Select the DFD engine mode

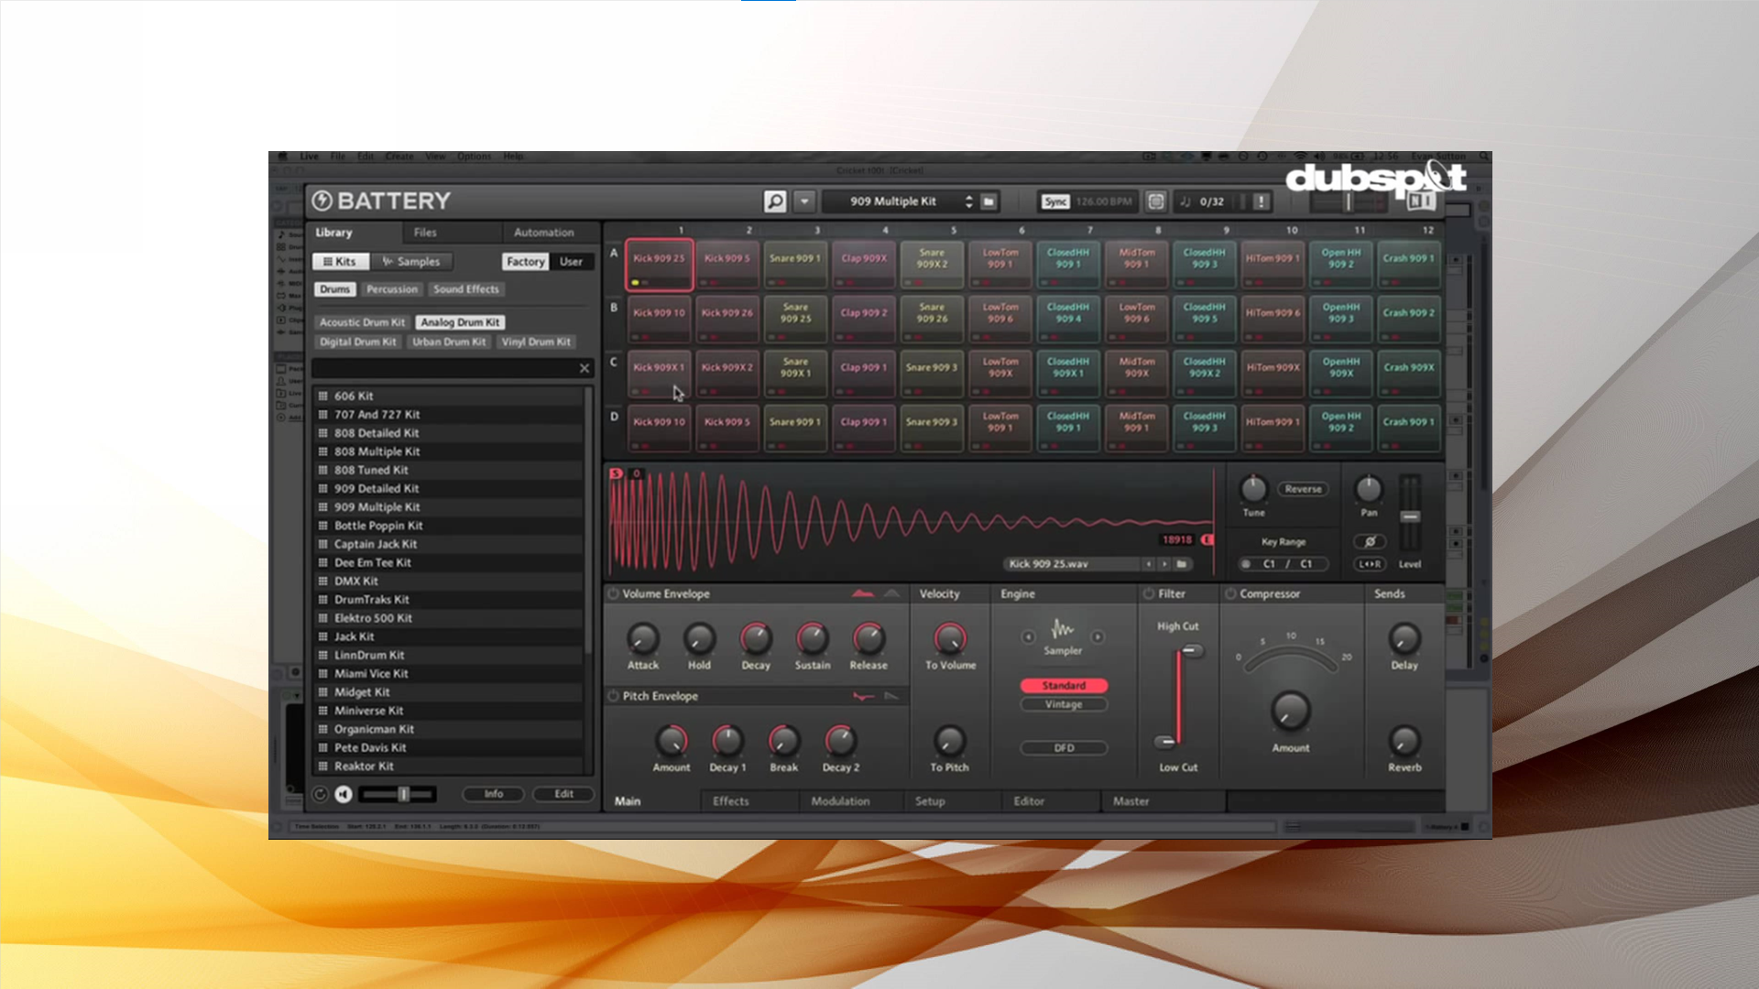point(1064,748)
